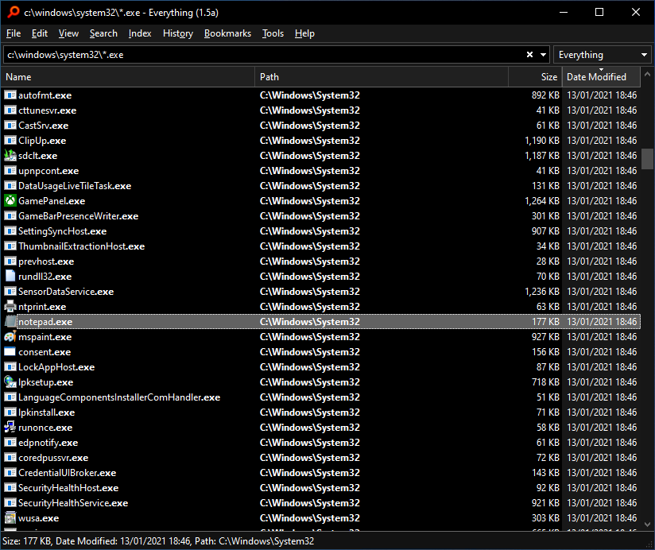Click the lpkinstall.exe file icon

click(10, 412)
